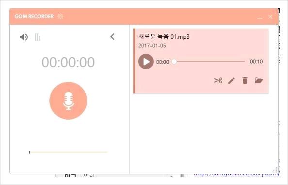This screenshot has height=185, width=288.
Task: Click the date 2017-01-05
Action: [x=152, y=46]
